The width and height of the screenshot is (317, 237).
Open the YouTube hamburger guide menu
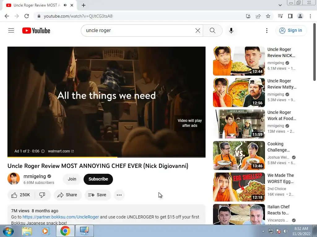coord(11,31)
